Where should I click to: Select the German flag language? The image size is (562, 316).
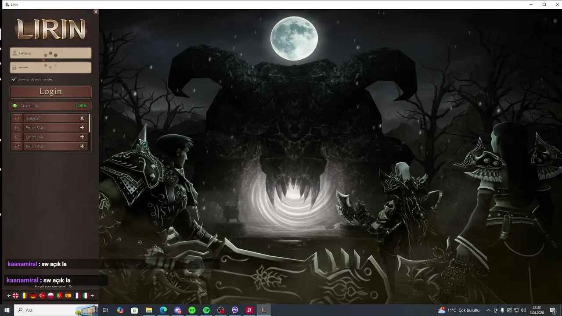33,296
